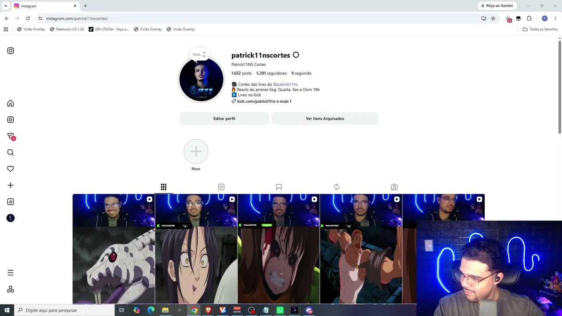The width and height of the screenshot is (562, 316).
Task: Switch to the Tagged photos tab
Action: [x=394, y=187]
